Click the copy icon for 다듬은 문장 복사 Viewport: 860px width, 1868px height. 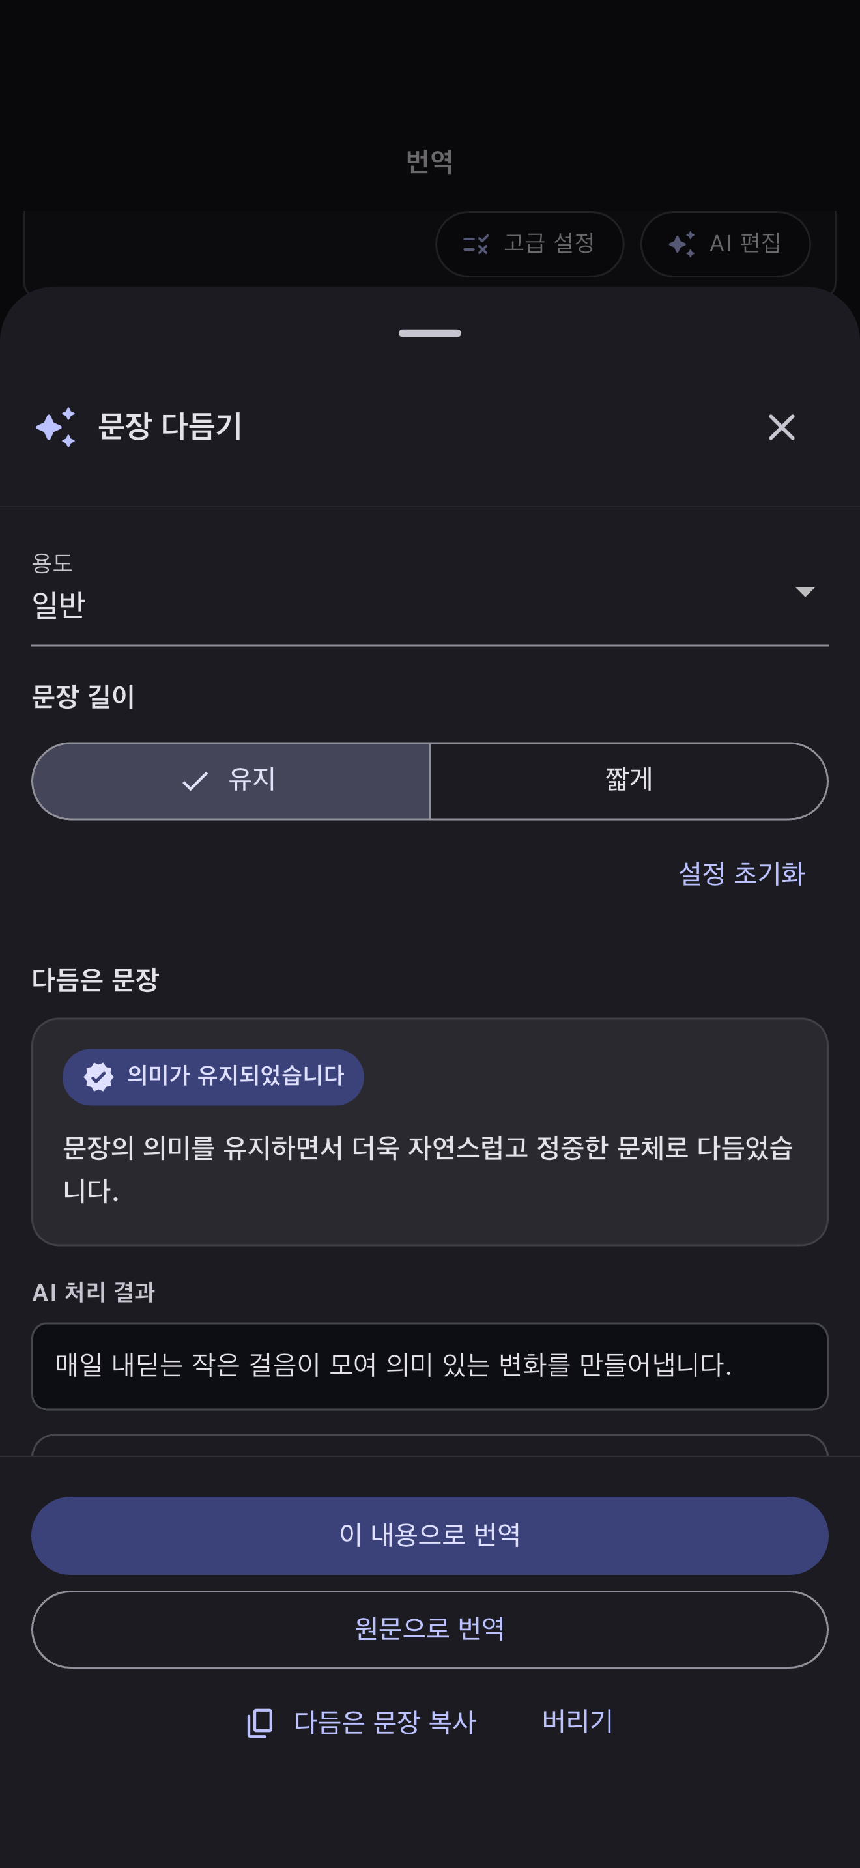(x=259, y=1722)
